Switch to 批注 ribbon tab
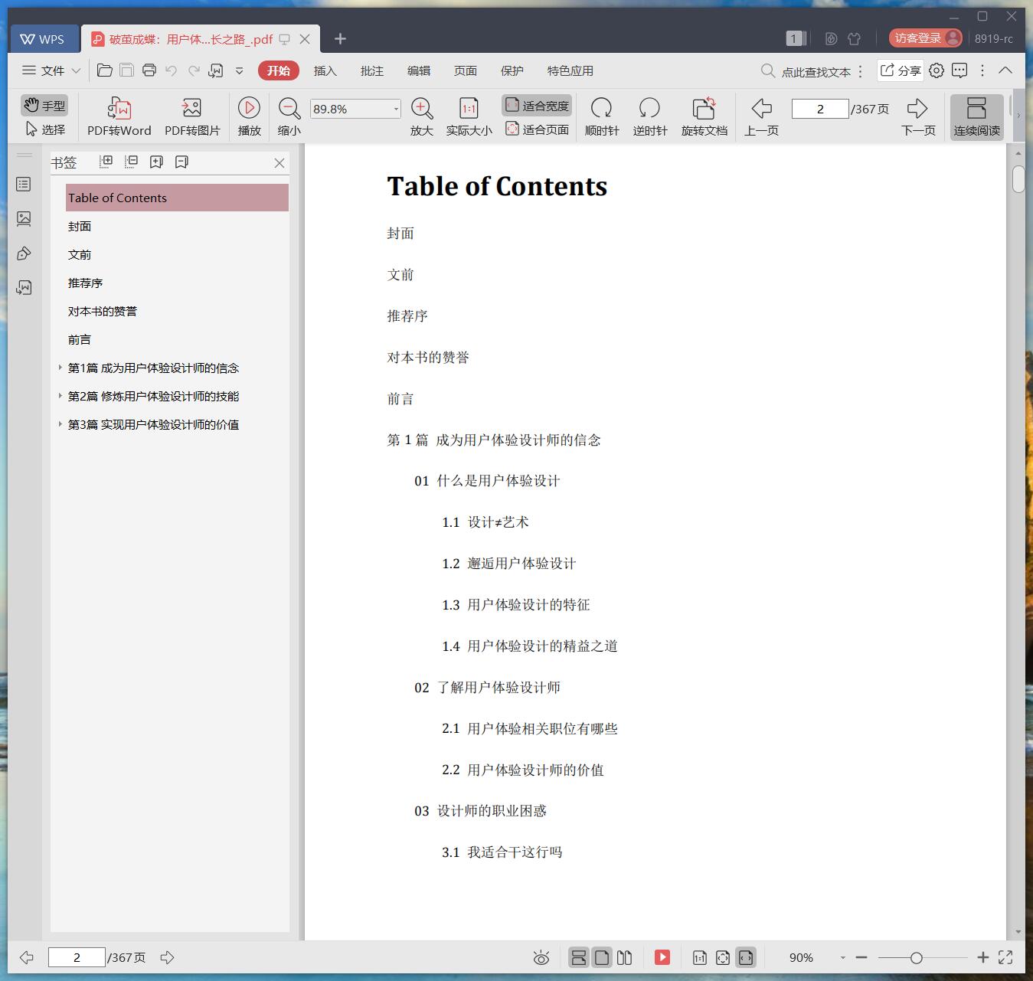 [x=371, y=70]
